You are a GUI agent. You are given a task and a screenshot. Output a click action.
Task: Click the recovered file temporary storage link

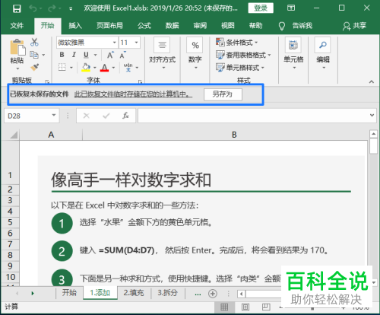[x=133, y=94]
